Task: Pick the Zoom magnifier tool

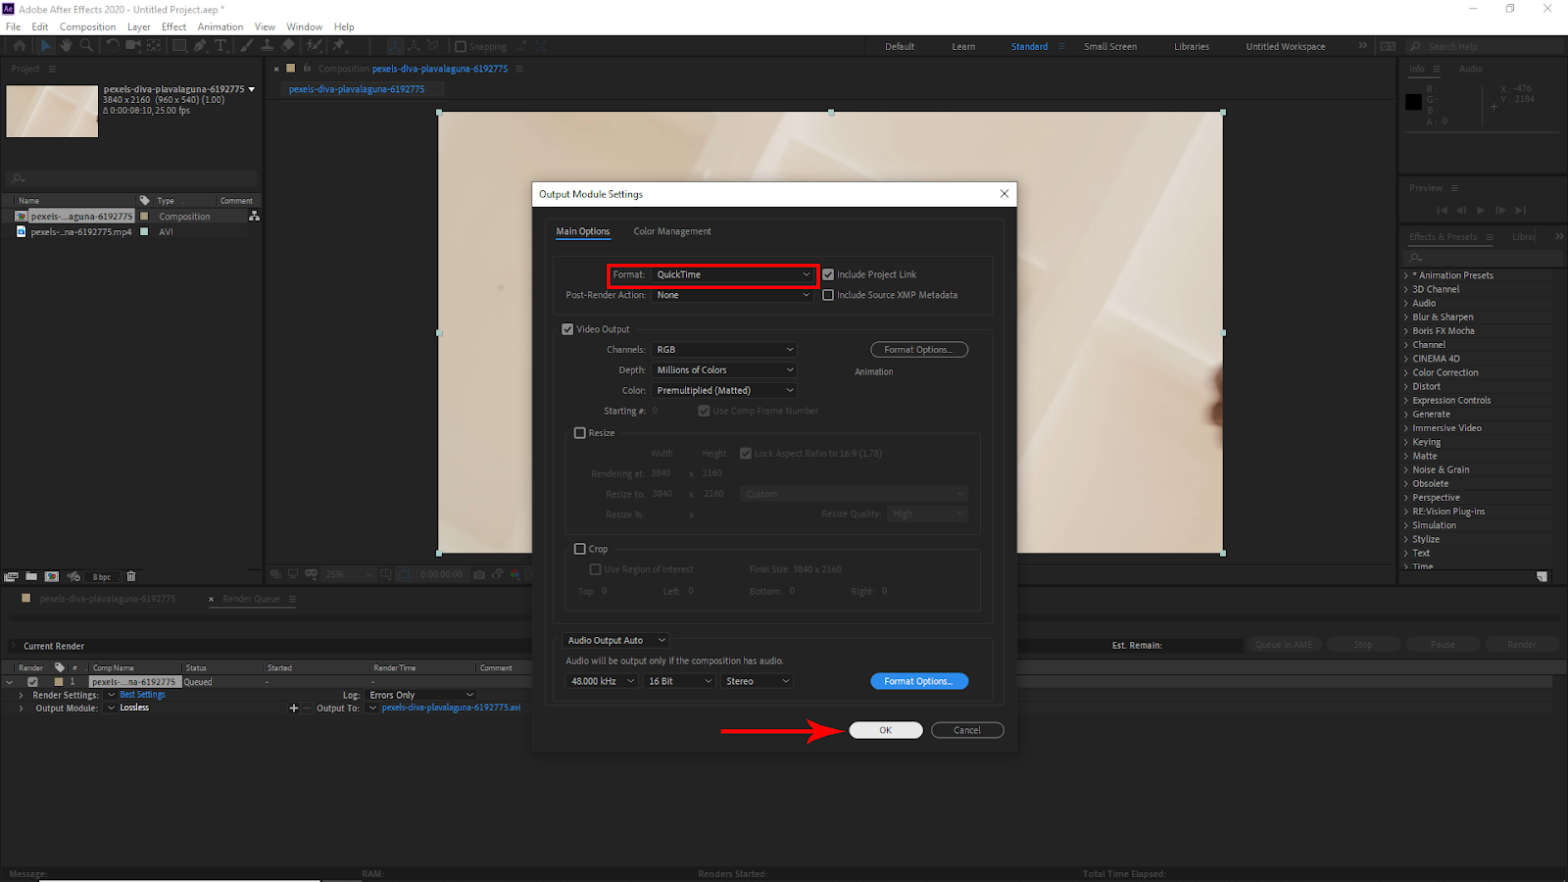Action: [x=86, y=46]
